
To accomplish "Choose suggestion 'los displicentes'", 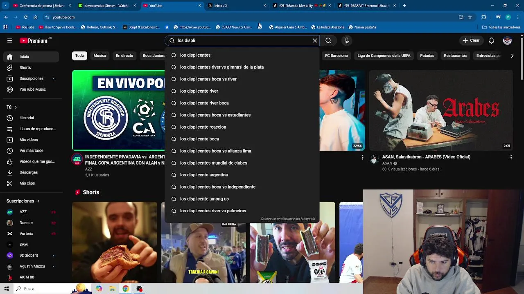I will 242,55.
